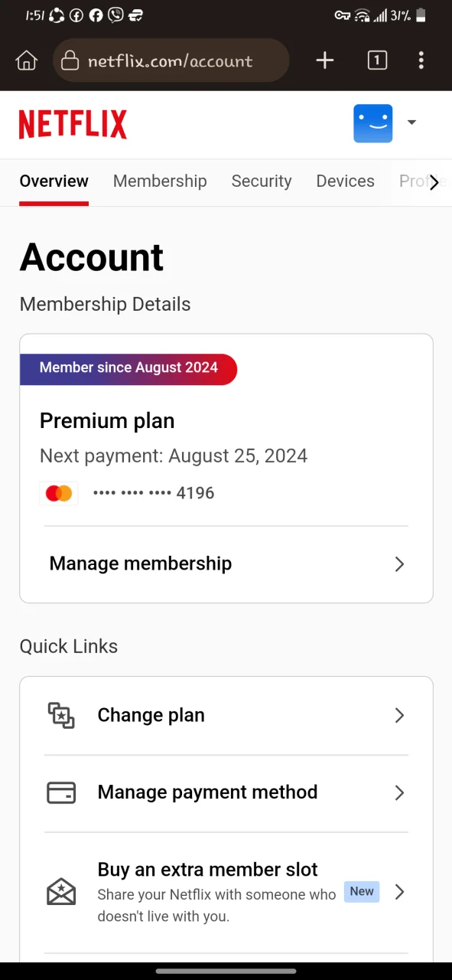Switch to the Devices tab
The height and width of the screenshot is (980, 452).
tap(346, 181)
